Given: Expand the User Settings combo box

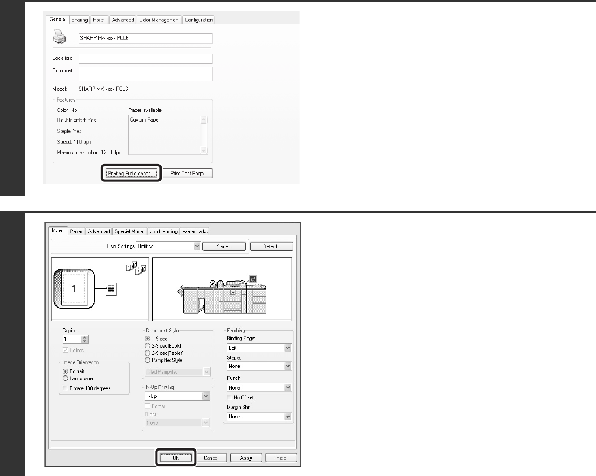Looking at the screenshot, I should pyautogui.click(x=197, y=246).
